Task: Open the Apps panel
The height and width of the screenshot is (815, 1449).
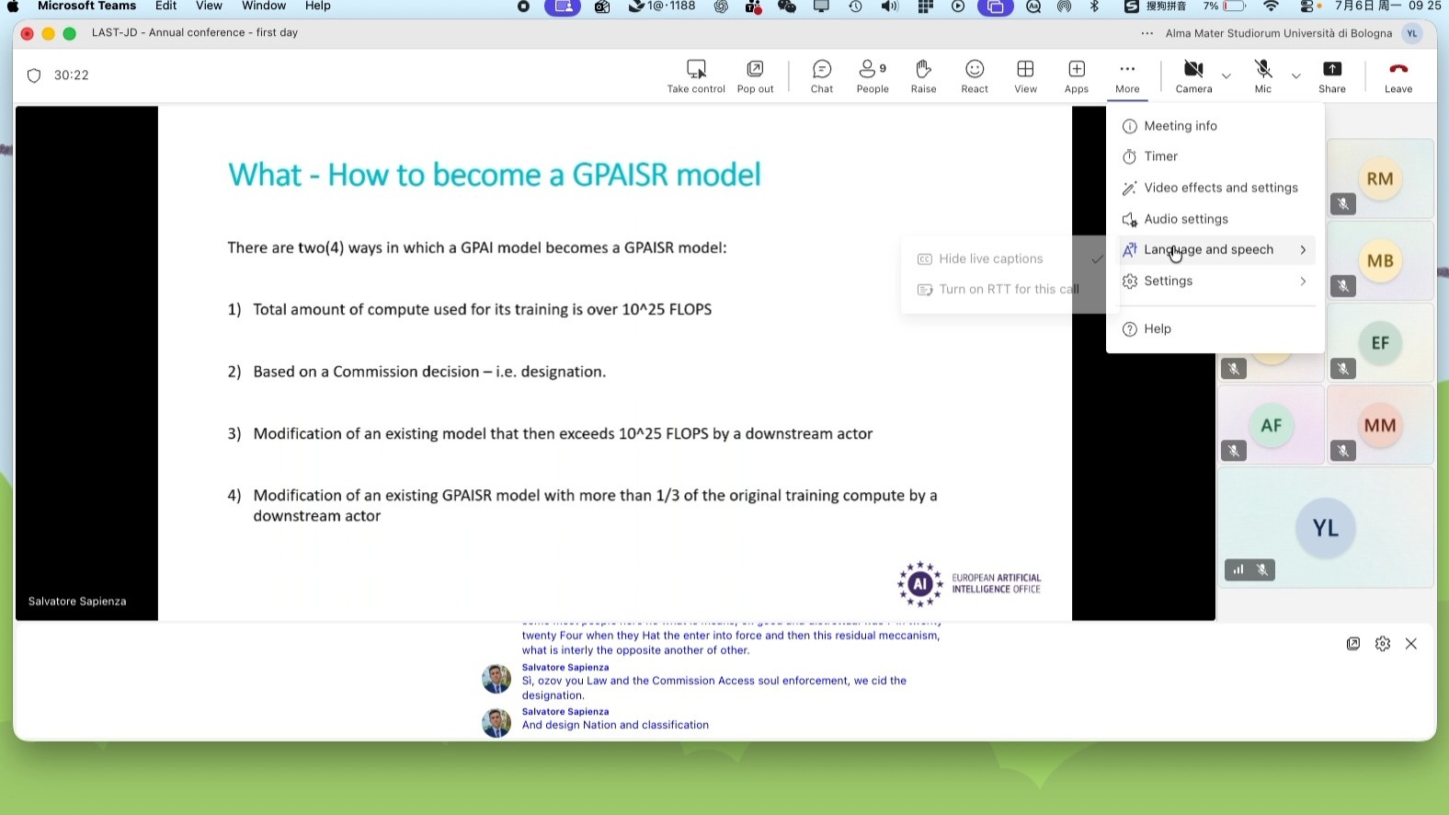Action: 1077,76
